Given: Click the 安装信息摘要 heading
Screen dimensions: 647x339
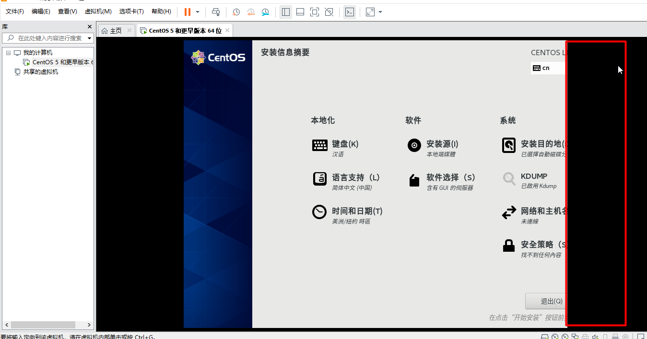Looking at the screenshot, I should tap(285, 52).
